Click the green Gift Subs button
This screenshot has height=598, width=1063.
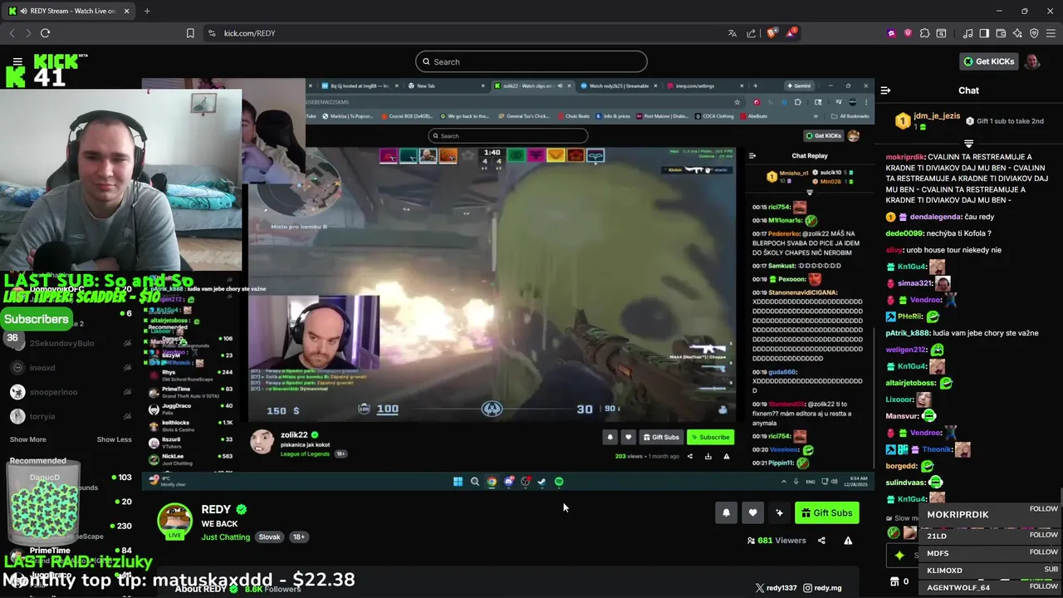pyautogui.click(x=827, y=513)
